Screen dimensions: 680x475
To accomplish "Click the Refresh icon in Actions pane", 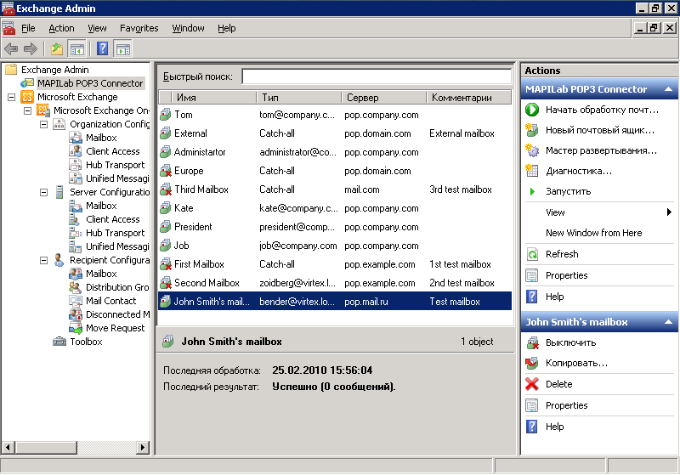I will click(532, 254).
